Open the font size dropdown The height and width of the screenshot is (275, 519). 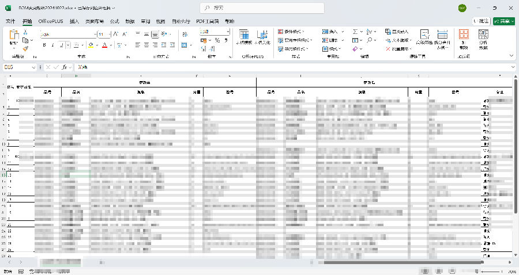click(x=108, y=34)
